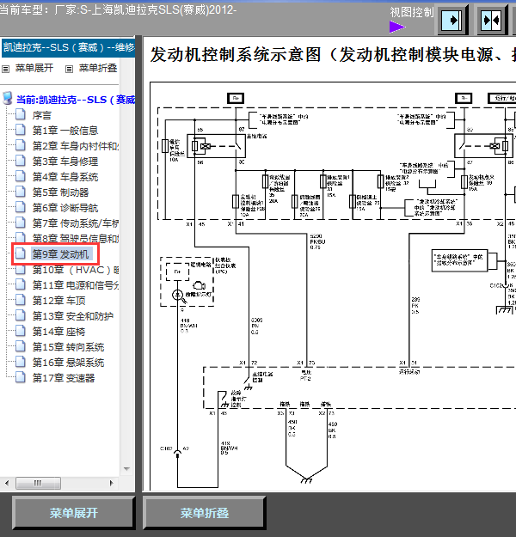516x537 pixels.
Task: Click the horizontal scrollbar thumb in tree panel
Action: point(39,483)
